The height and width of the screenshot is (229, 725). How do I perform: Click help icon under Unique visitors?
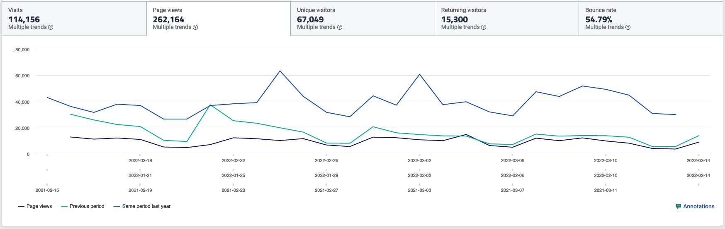pyautogui.click(x=340, y=27)
